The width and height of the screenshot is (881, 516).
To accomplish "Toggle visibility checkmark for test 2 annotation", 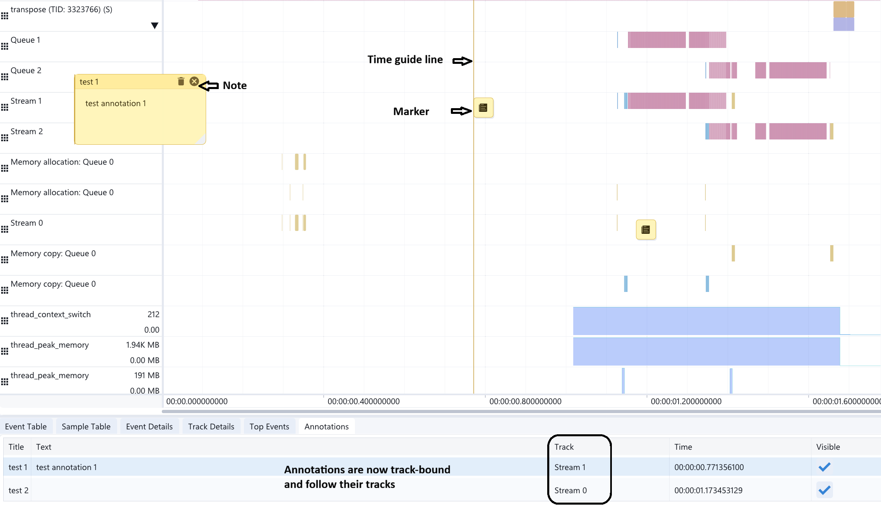I will coord(824,490).
